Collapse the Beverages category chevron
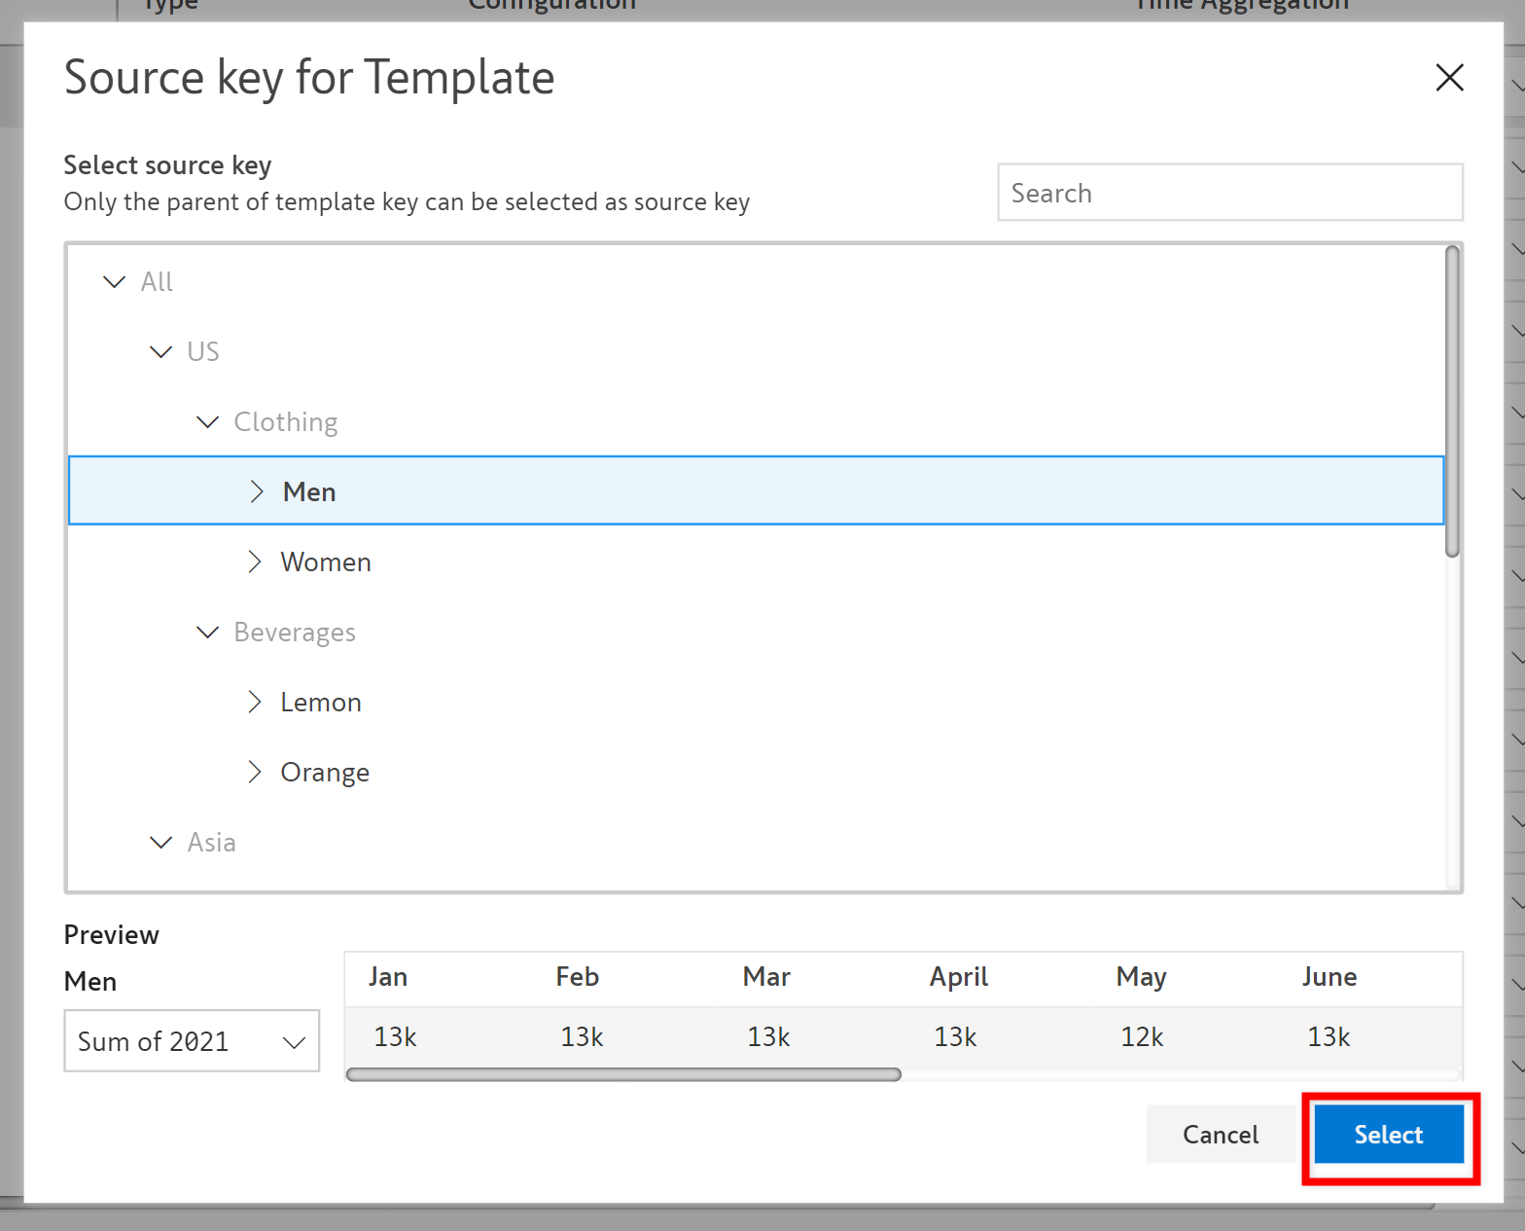This screenshot has width=1525, height=1231. pyautogui.click(x=208, y=633)
